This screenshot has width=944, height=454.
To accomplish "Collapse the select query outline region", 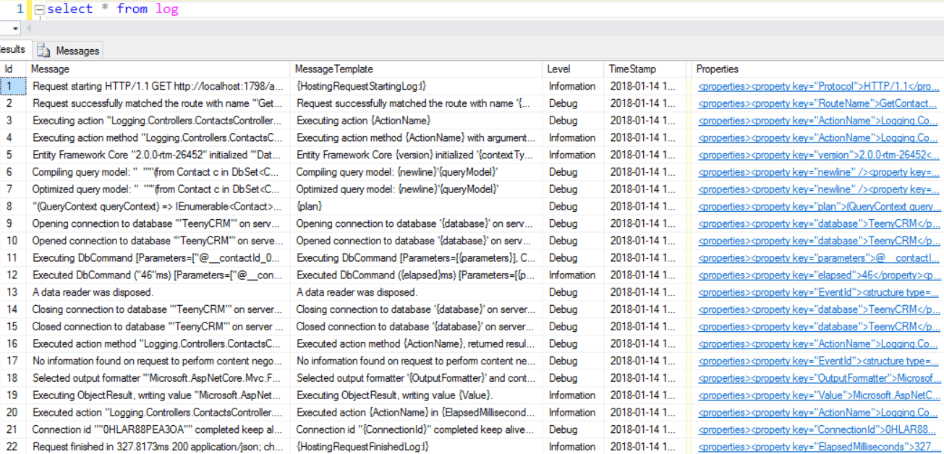I will click(x=40, y=9).
